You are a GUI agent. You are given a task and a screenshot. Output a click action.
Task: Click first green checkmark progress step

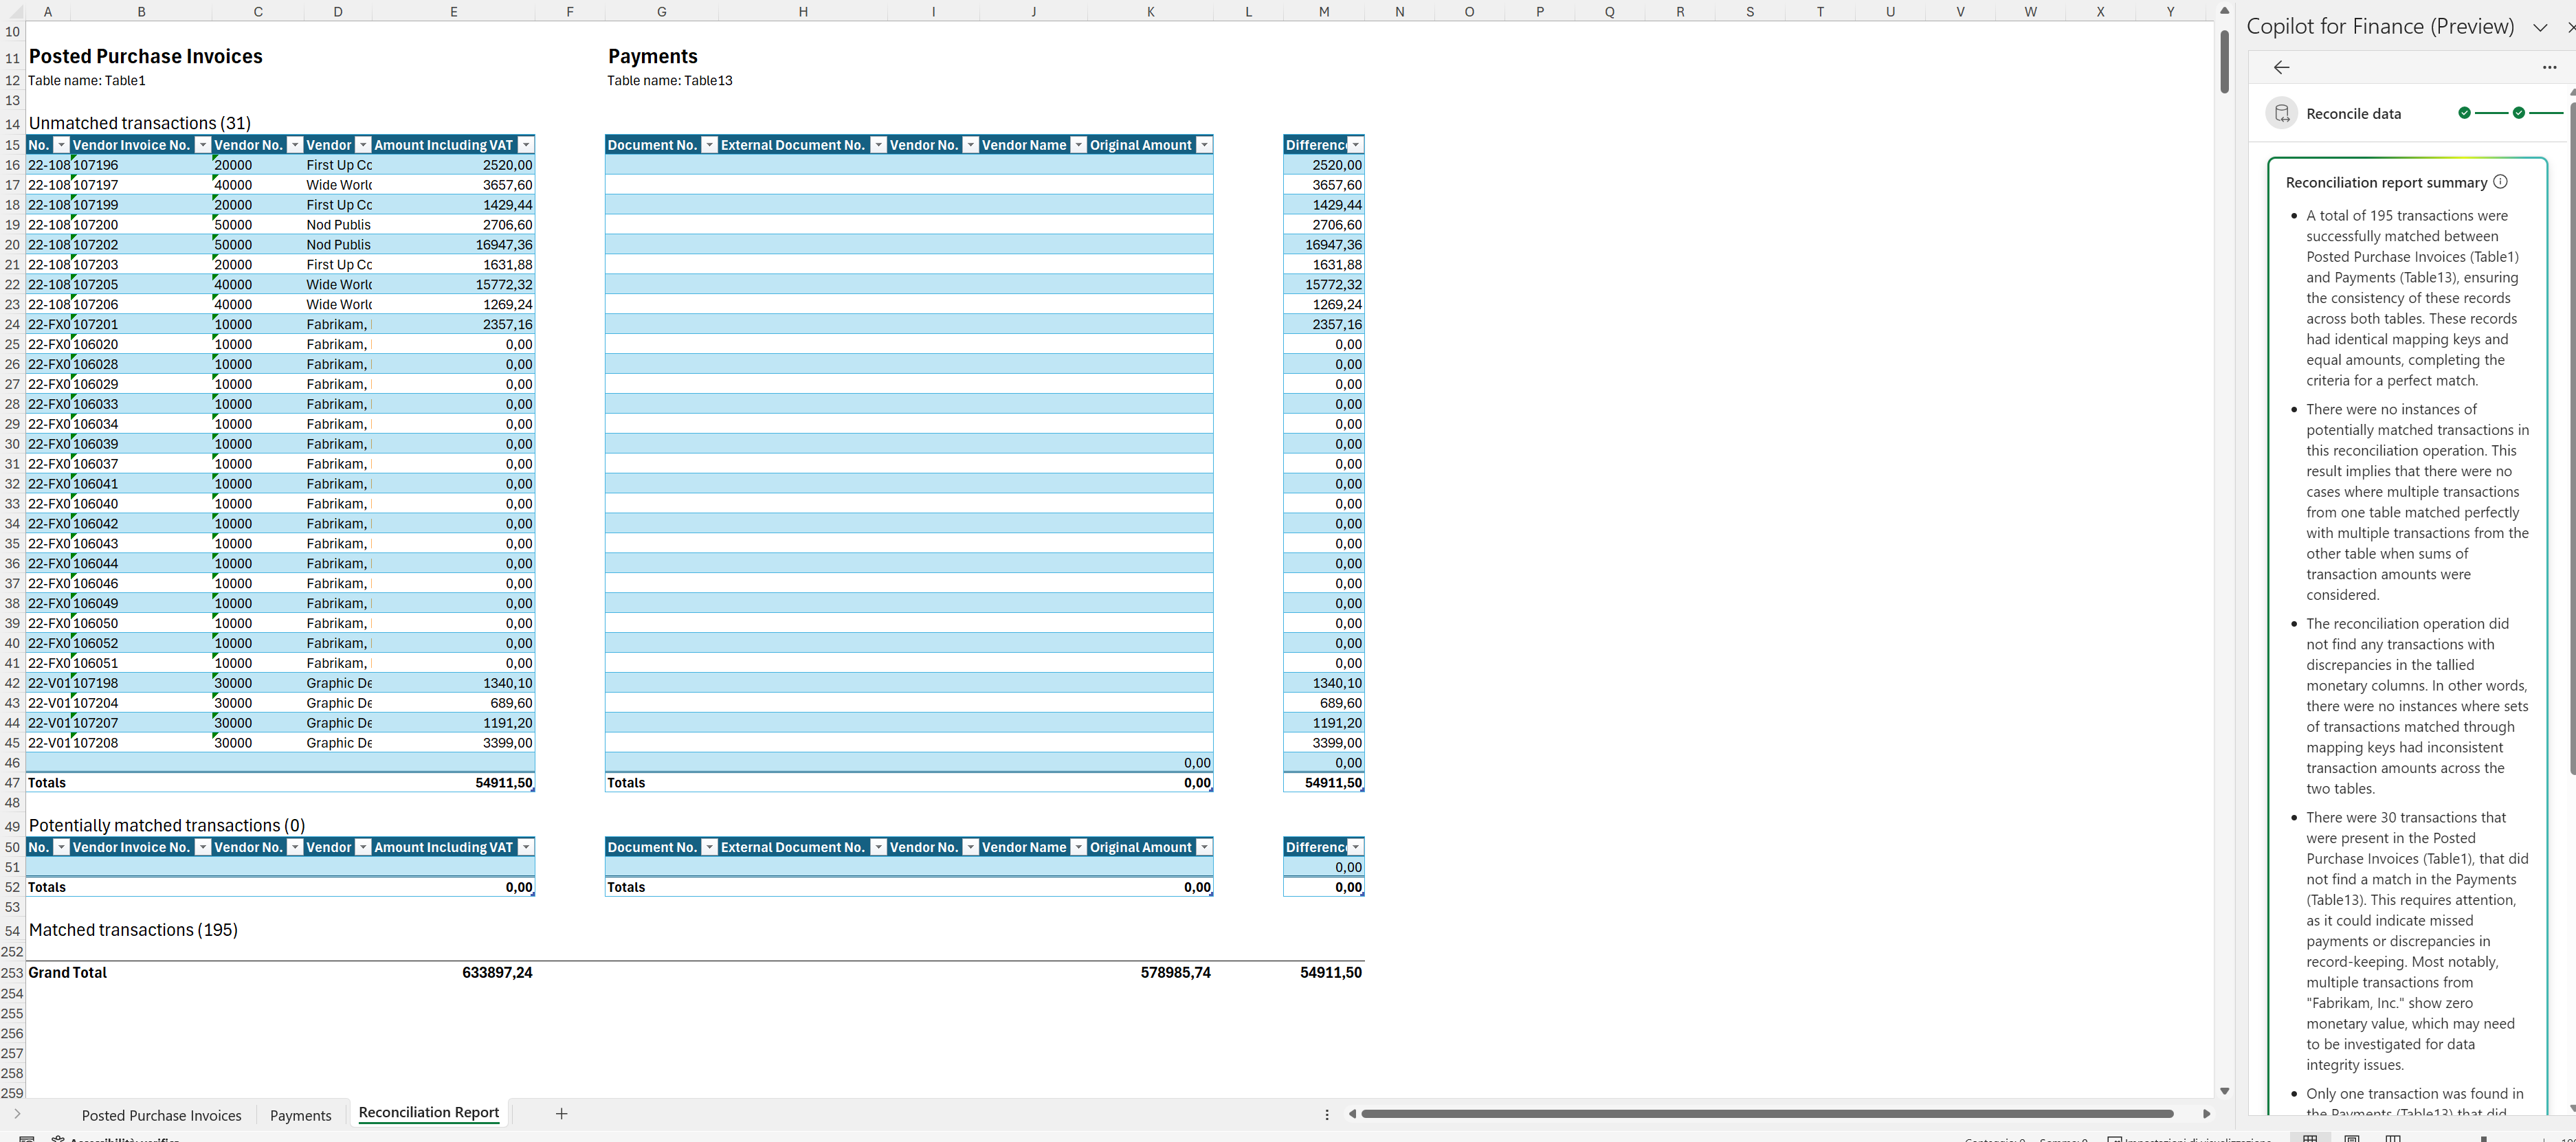(x=2464, y=113)
